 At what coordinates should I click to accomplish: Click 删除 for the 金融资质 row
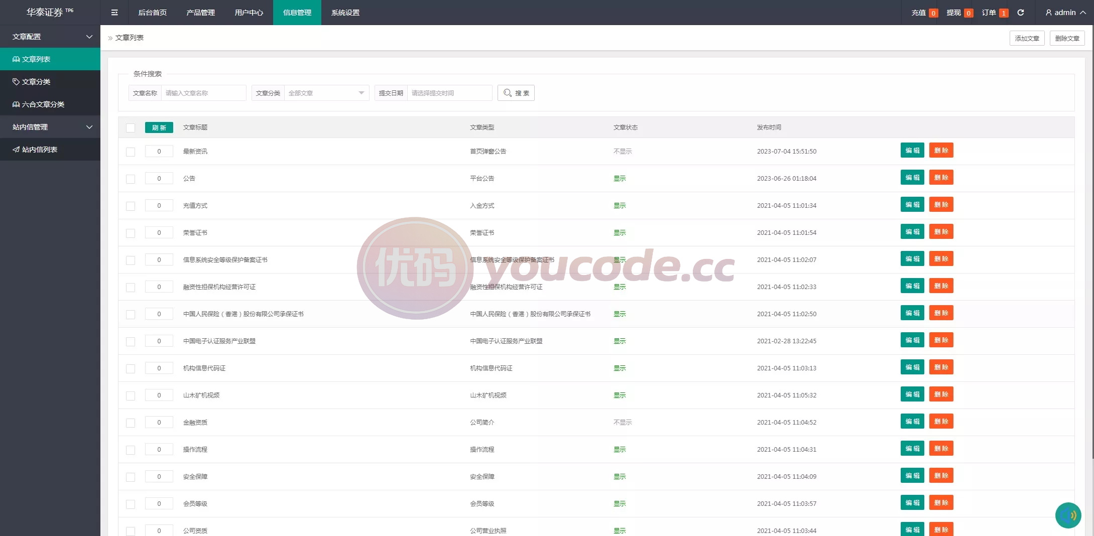pyautogui.click(x=941, y=422)
